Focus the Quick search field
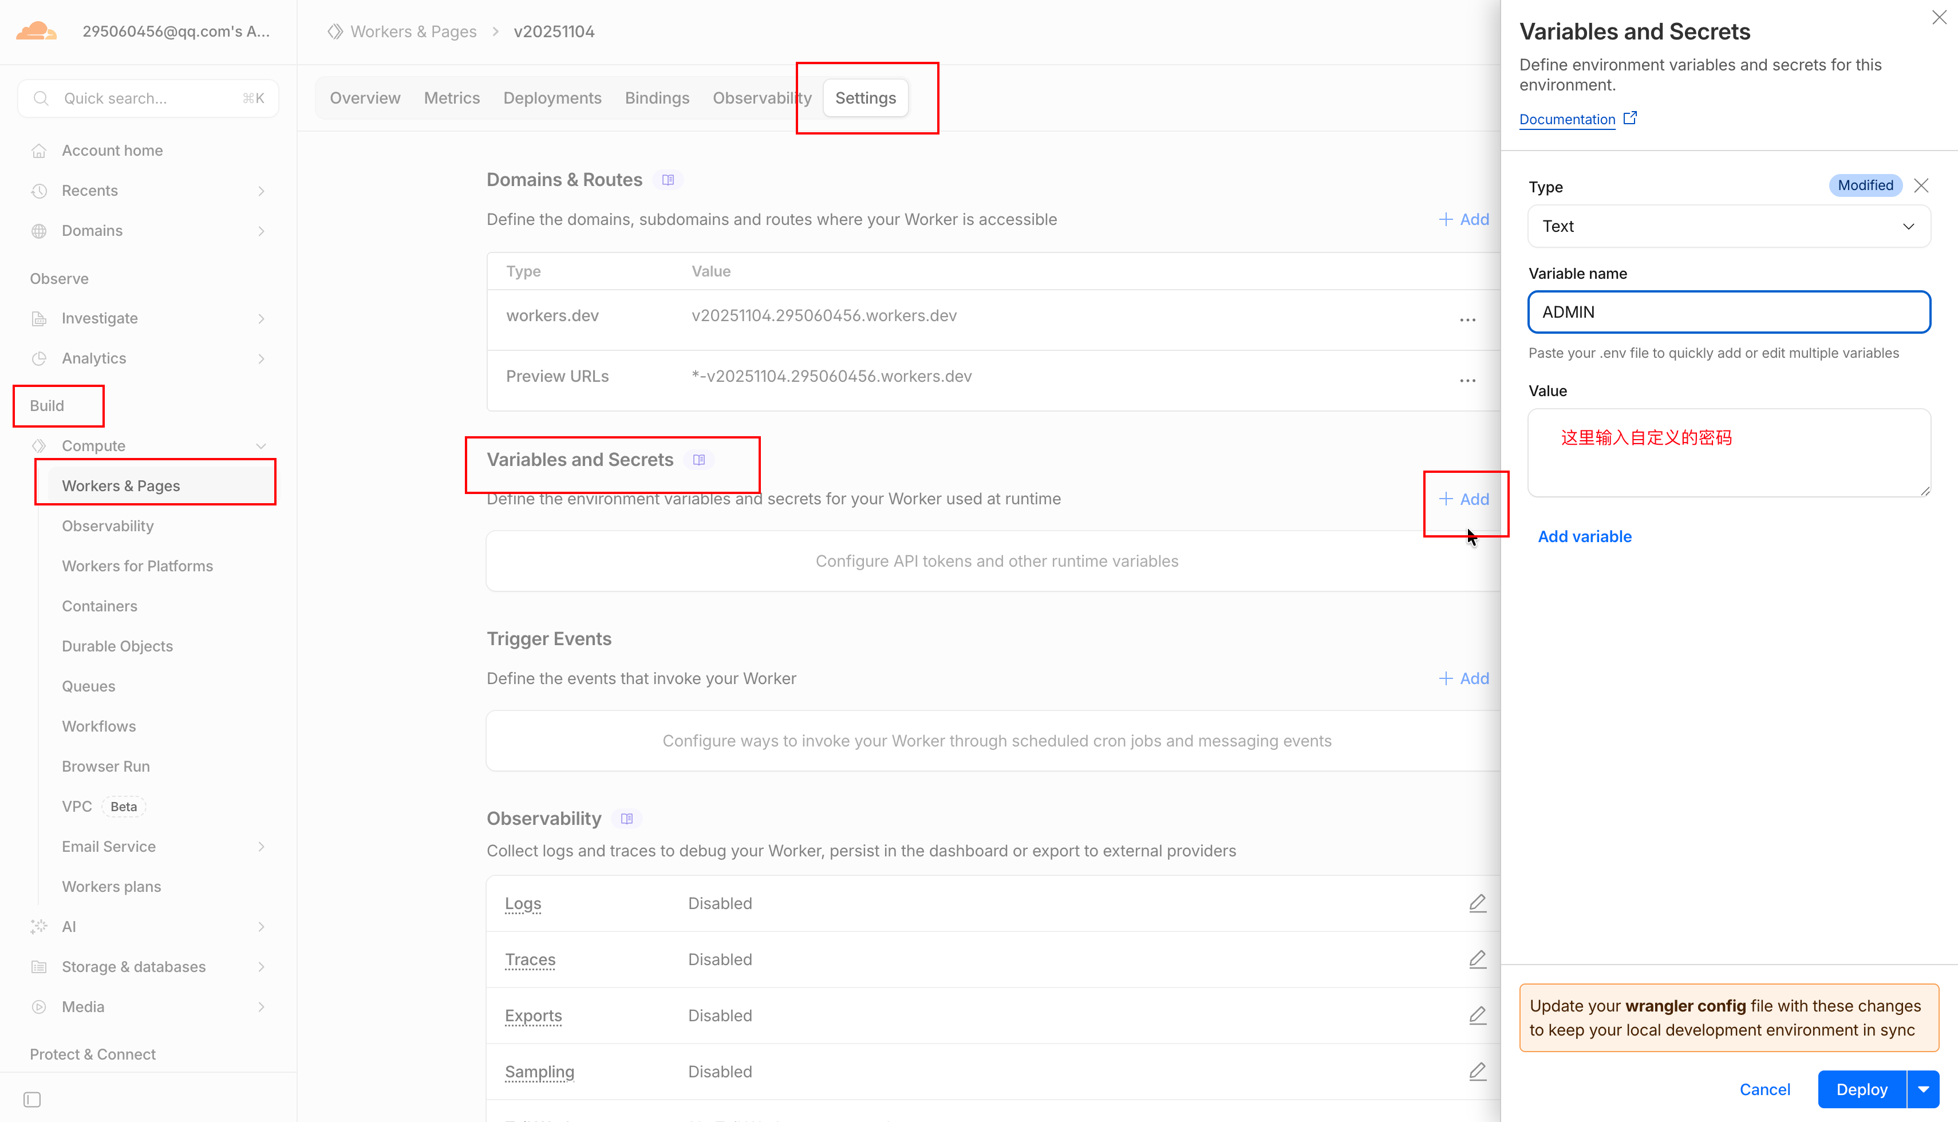1958x1122 pixels. (x=148, y=98)
